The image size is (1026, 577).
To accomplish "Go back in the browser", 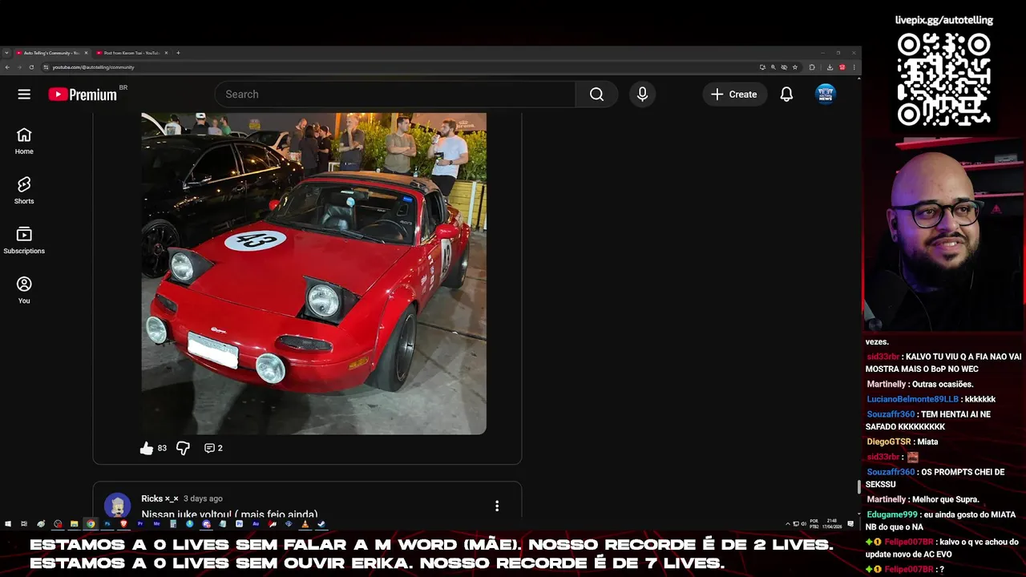I will pyautogui.click(x=7, y=67).
